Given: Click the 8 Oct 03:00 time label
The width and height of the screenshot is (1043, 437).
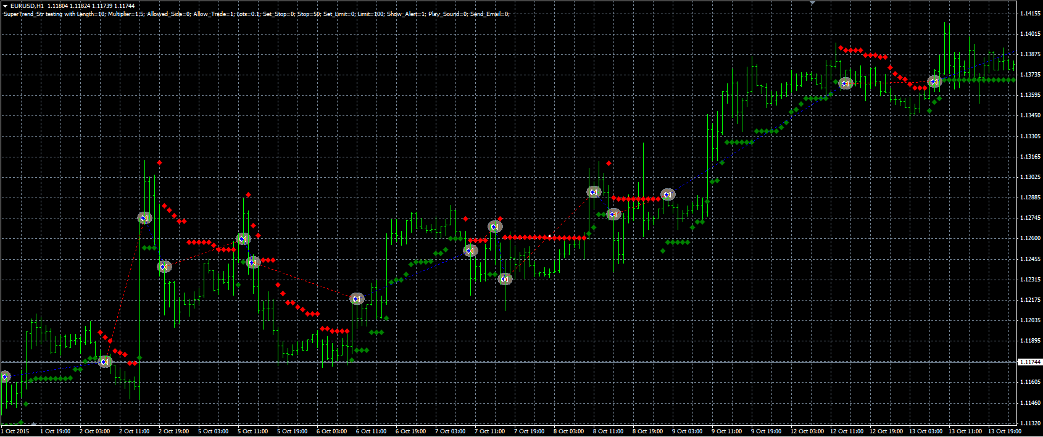Looking at the screenshot, I should pos(570,431).
